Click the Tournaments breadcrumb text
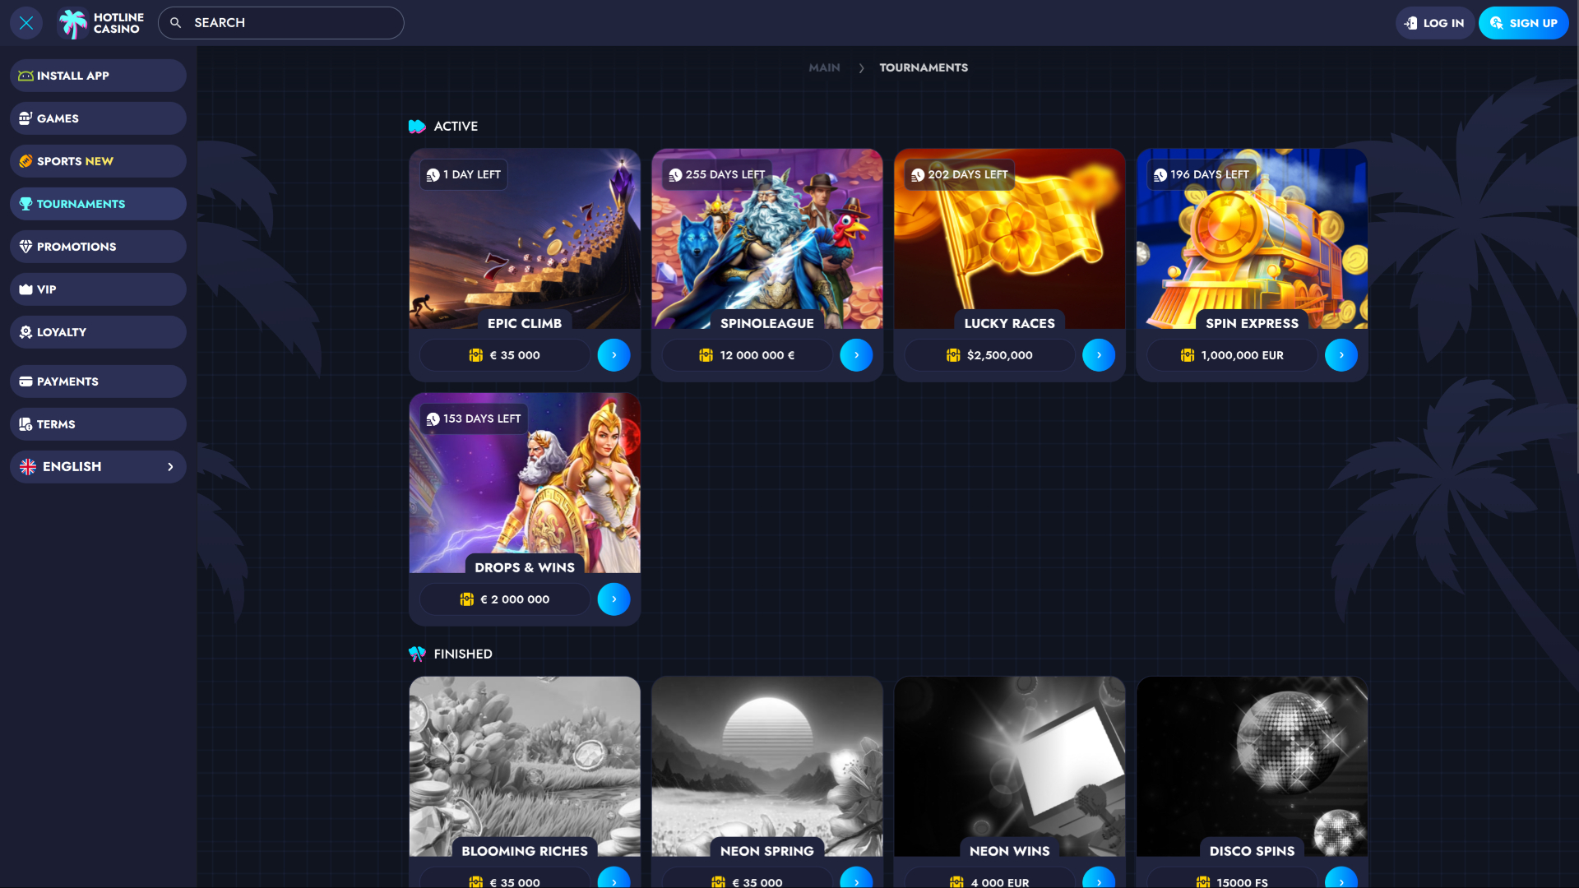The image size is (1579, 888). click(x=924, y=67)
